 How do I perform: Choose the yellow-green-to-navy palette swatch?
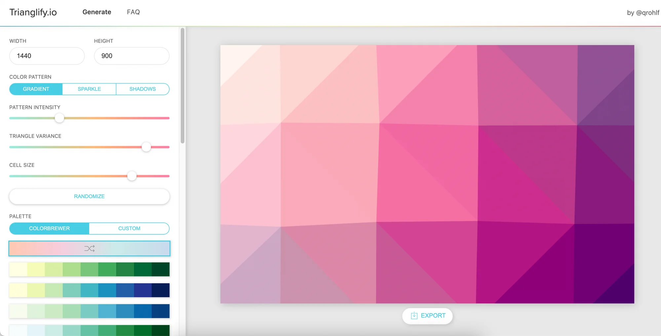click(x=89, y=290)
